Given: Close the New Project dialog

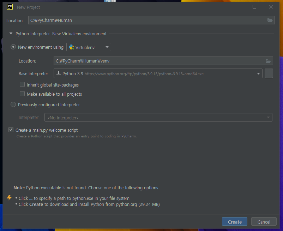Looking at the screenshot, I should (x=271, y=7).
